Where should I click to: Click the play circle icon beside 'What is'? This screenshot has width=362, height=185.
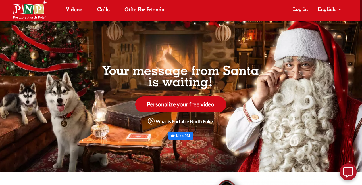coord(151,121)
